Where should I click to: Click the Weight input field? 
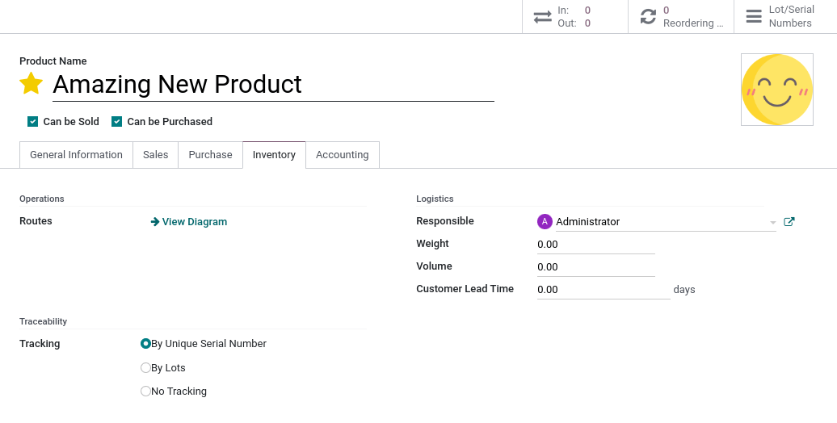coord(595,245)
